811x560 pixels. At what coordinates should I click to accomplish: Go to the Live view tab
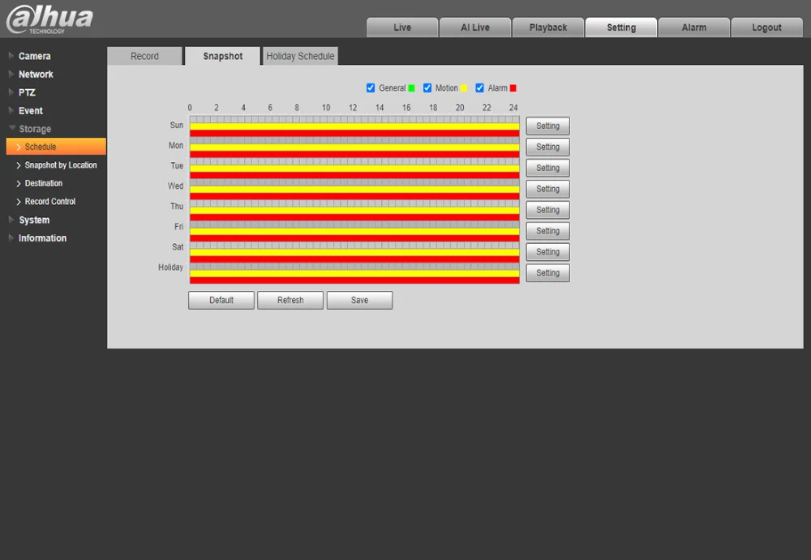coord(402,28)
